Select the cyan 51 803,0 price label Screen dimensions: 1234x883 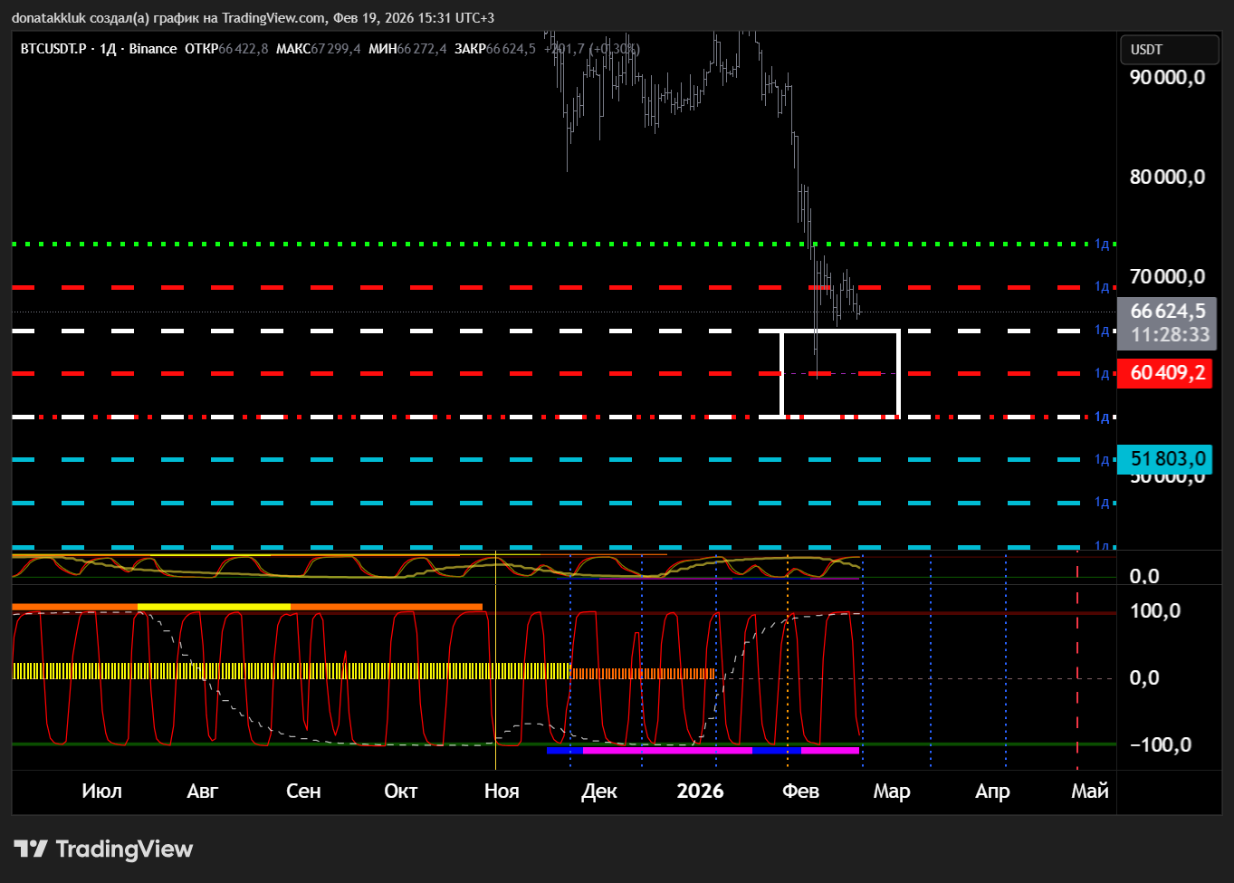[x=1167, y=459]
